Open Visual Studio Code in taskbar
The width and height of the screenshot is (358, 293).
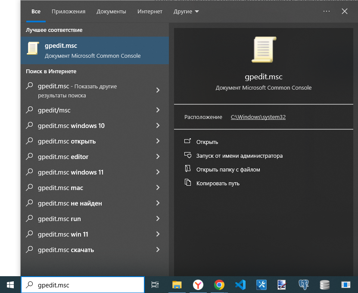(240, 285)
